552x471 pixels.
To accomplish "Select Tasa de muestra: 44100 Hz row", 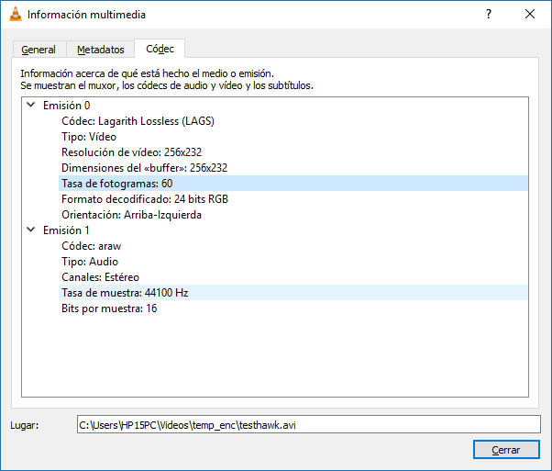I will tap(293, 293).
